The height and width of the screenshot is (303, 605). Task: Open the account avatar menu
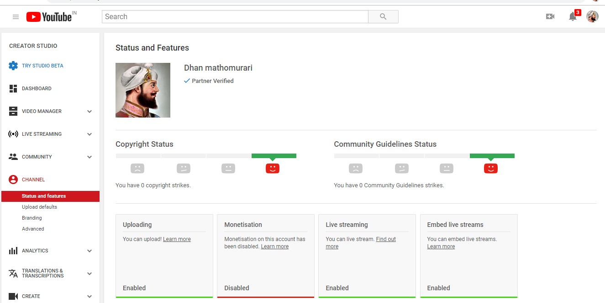coord(592,16)
